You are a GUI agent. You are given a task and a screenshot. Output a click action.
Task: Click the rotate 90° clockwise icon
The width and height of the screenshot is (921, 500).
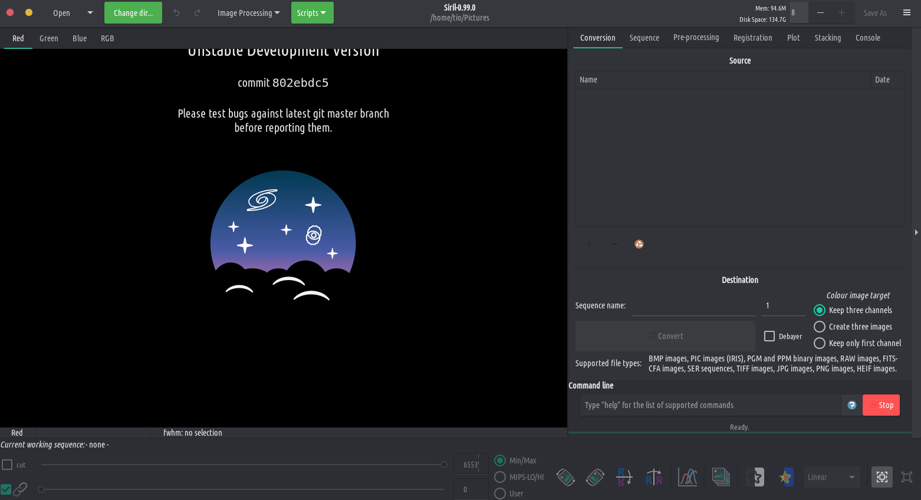[x=595, y=477]
